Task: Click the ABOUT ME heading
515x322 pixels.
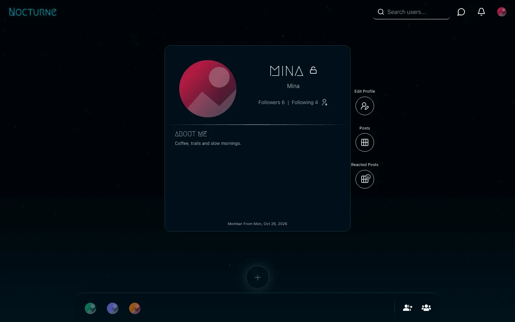Action: point(191,134)
